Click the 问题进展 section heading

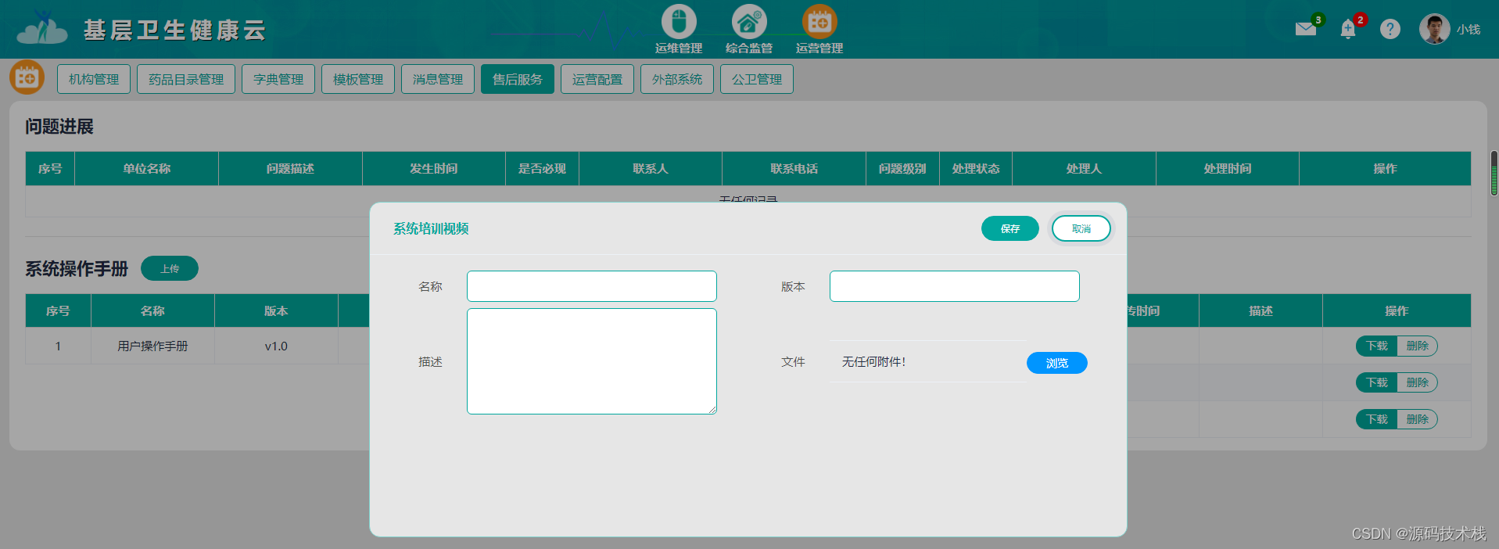tap(59, 127)
